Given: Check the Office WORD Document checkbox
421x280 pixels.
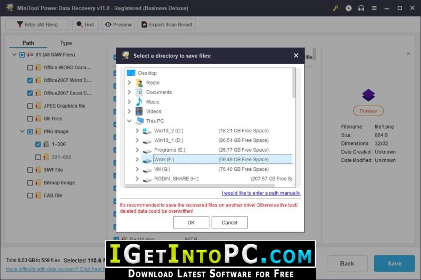Looking at the screenshot, I should (30, 68).
